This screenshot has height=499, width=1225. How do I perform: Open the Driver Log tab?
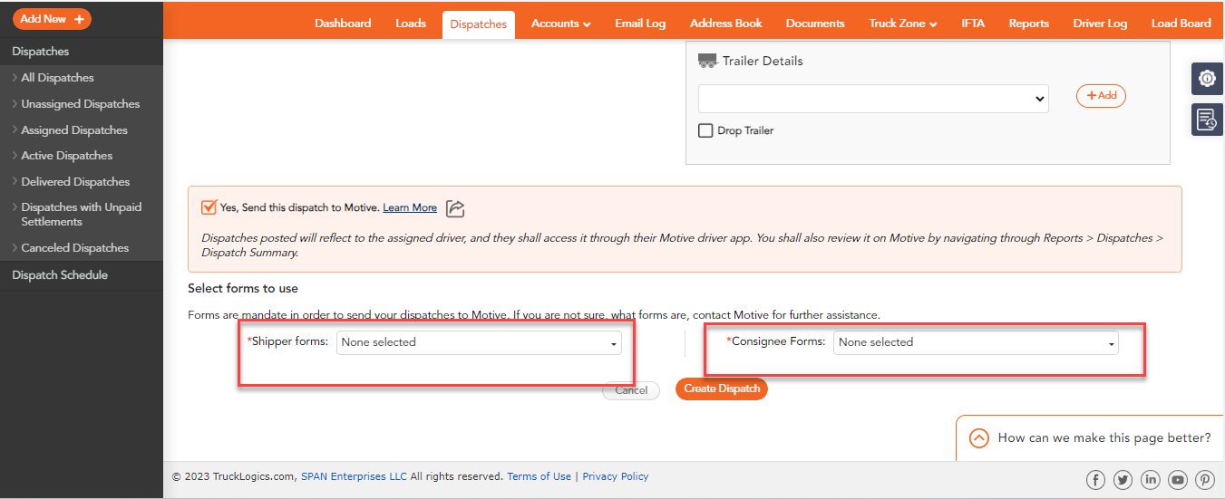click(1100, 24)
